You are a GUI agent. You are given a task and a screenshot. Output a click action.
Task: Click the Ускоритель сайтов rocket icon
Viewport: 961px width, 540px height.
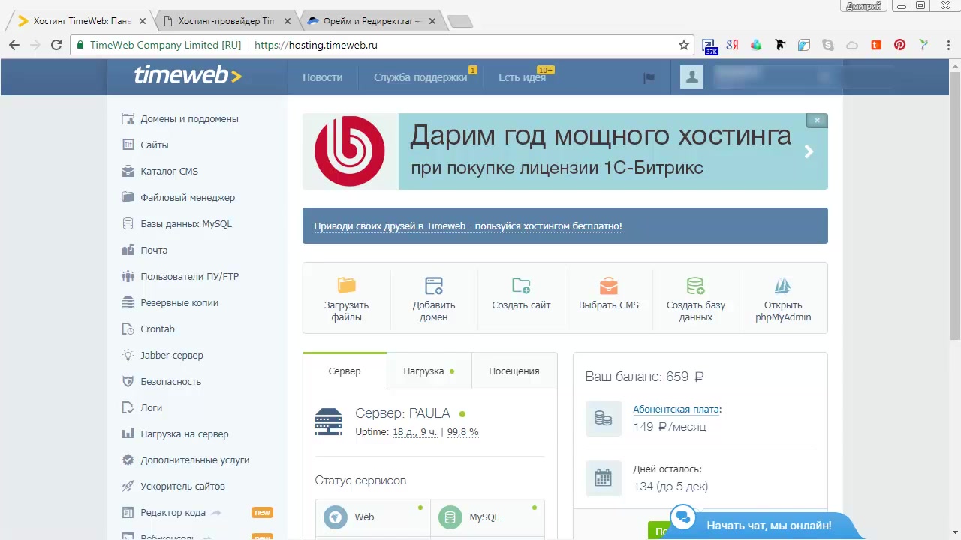128,486
